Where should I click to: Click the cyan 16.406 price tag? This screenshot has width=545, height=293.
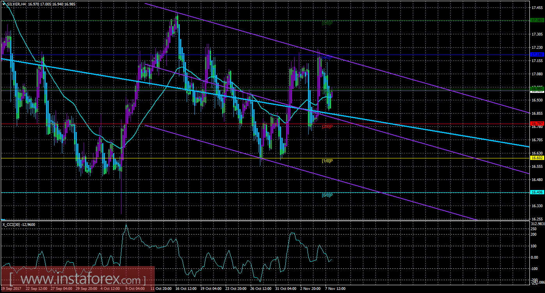pyautogui.click(x=537, y=192)
